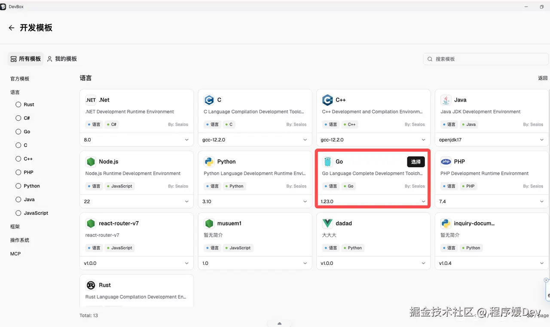Open the dadad v1.0.0 version dropdown
Viewport: 550px width, 327px height.
(373, 263)
